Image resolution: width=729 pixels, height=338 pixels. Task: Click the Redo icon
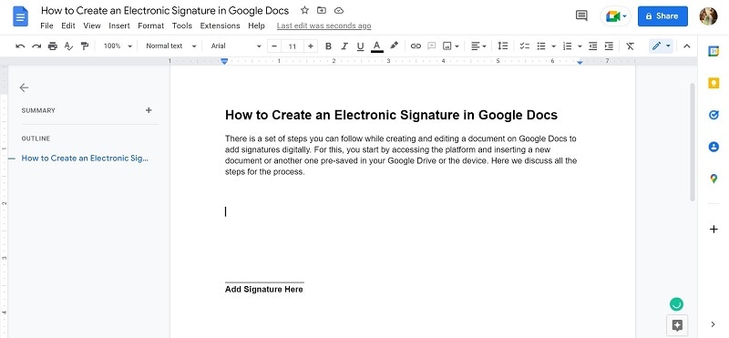tap(36, 46)
